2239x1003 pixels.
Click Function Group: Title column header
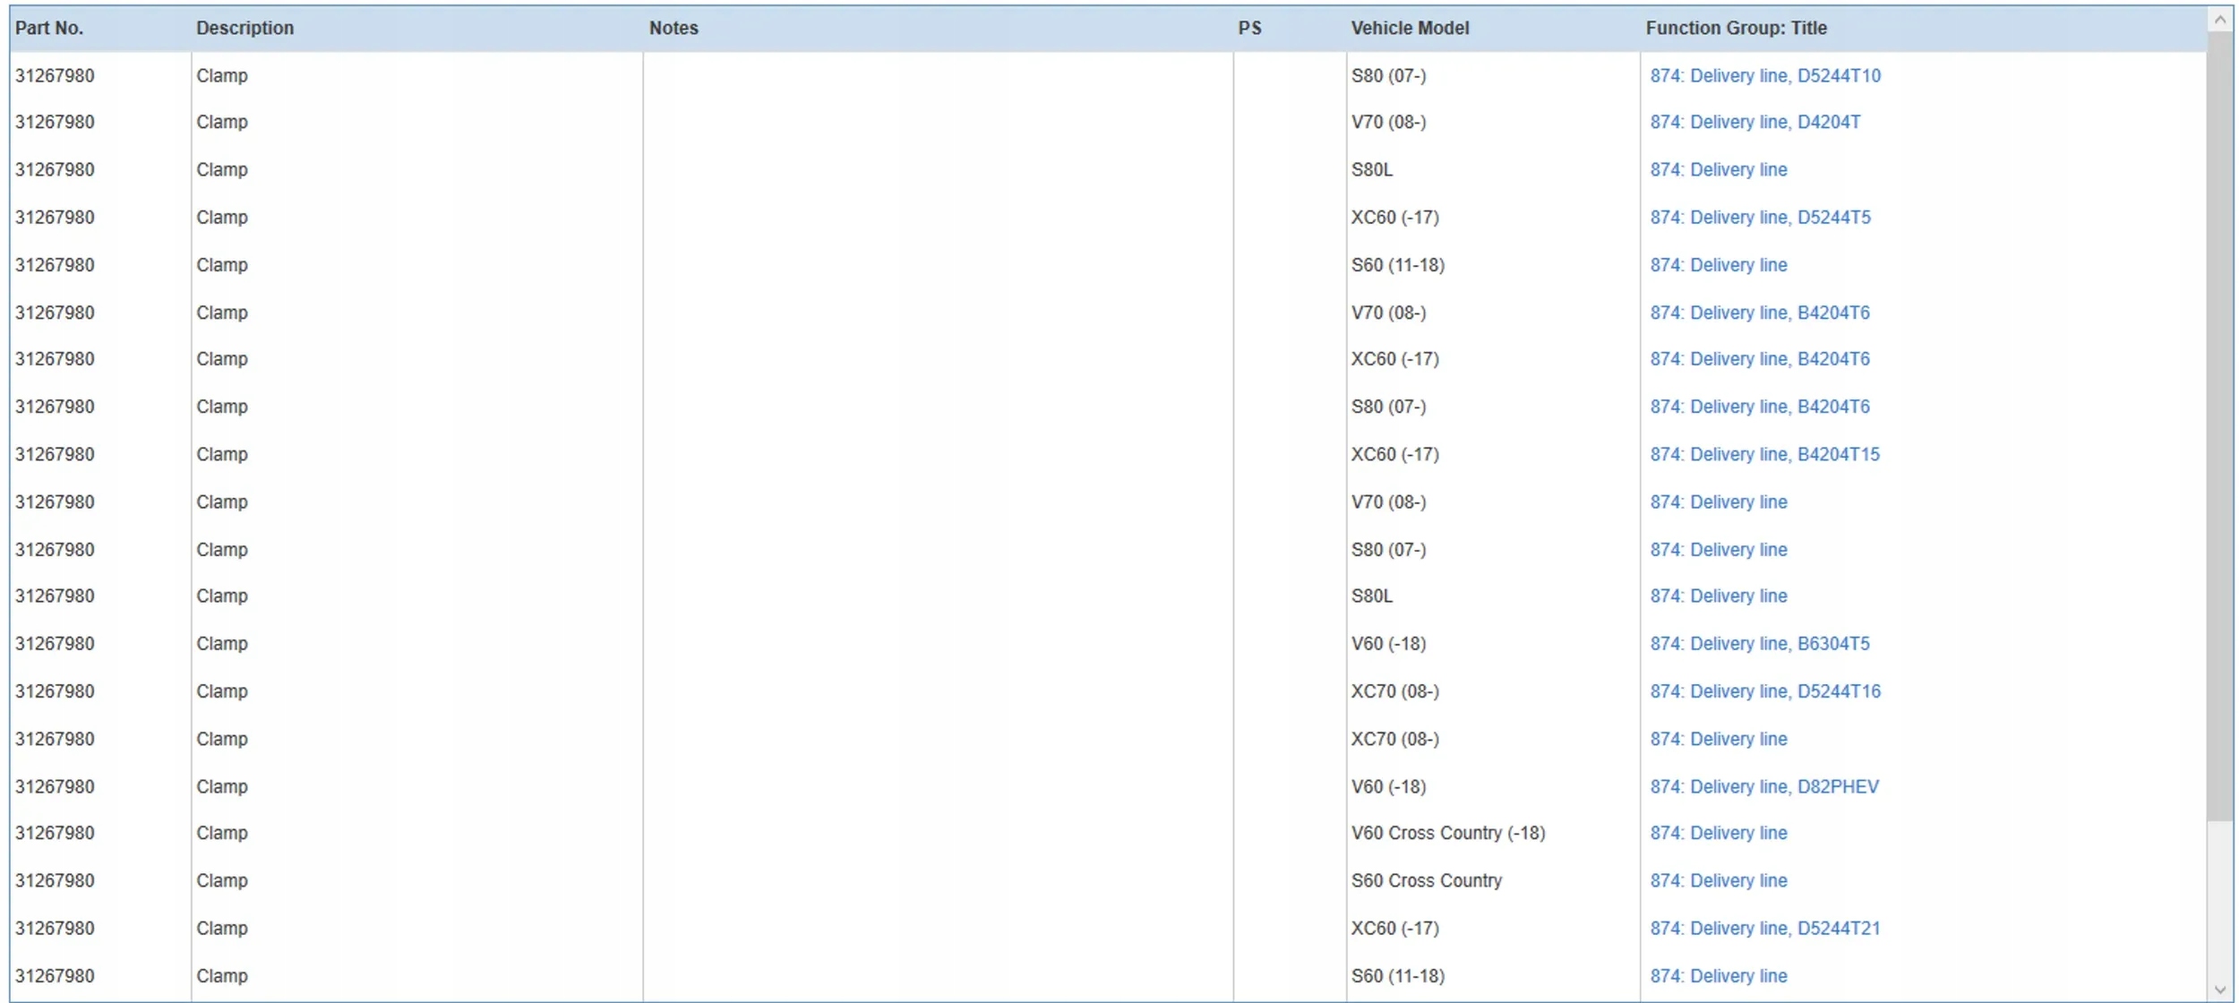coord(1736,28)
